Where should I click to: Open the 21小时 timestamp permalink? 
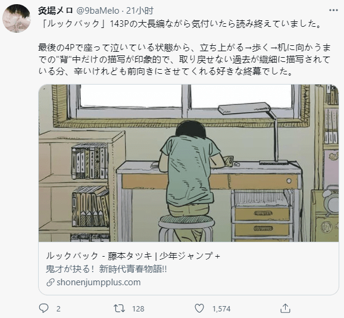pos(139,11)
